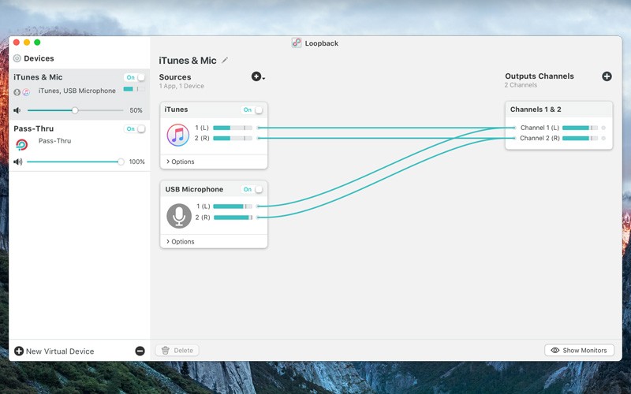Click the iTunes & Mic volume slider handle

[x=75, y=110]
